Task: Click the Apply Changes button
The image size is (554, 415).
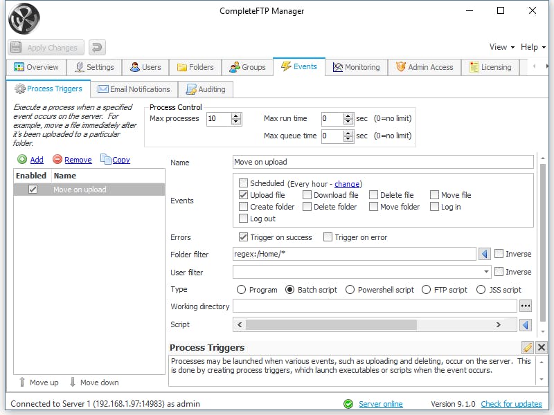Action: point(46,48)
